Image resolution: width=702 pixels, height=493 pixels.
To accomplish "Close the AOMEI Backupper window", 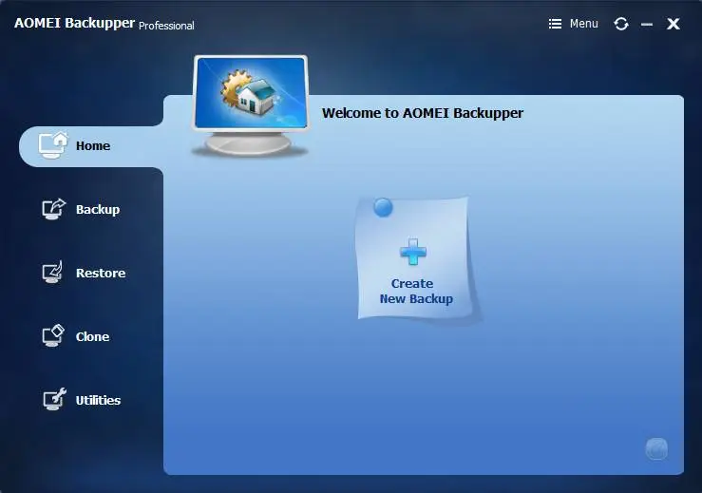I will point(674,24).
